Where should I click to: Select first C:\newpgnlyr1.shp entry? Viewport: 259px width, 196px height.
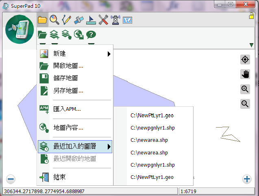coord(153,128)
